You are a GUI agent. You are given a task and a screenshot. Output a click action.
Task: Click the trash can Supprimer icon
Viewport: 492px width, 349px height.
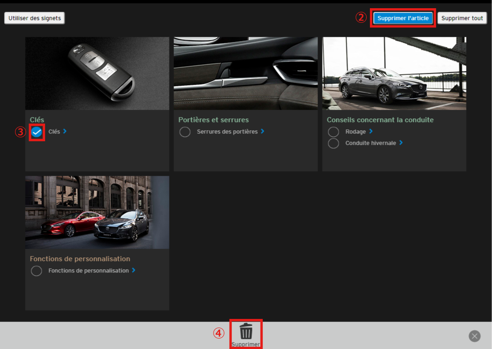point(246,331)
